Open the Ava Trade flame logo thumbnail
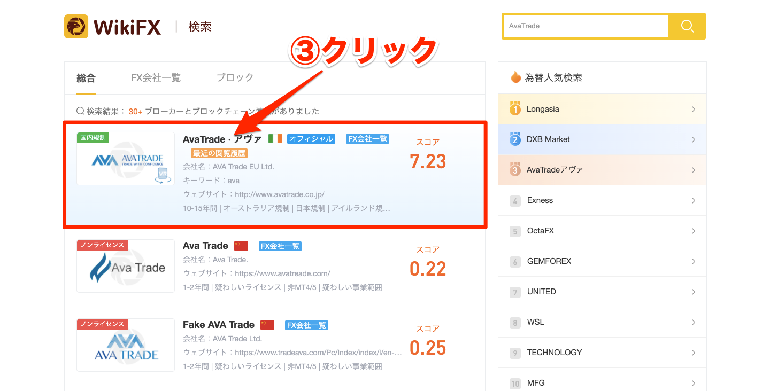Viewport: 770px width, 391px height. (x=126, y=266)
